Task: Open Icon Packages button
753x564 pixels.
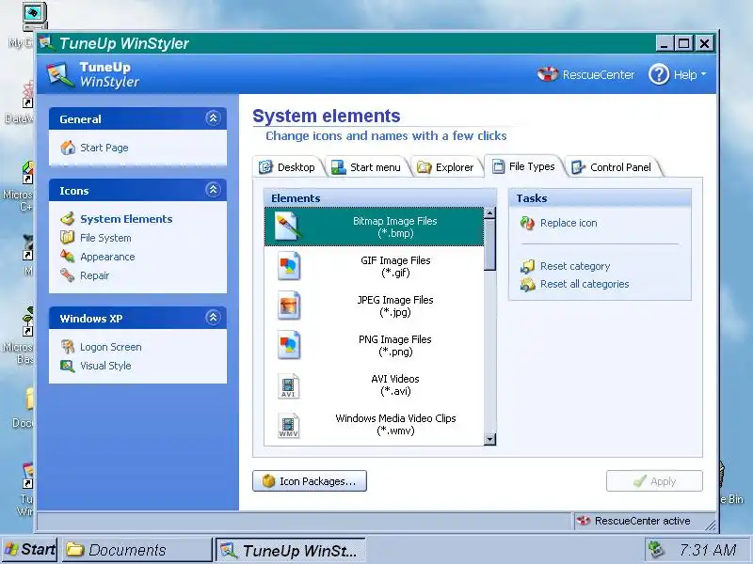Action: coord(310,481)
